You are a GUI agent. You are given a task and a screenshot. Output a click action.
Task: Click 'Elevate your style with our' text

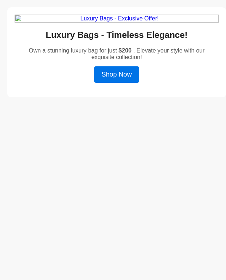click(171, 51)
